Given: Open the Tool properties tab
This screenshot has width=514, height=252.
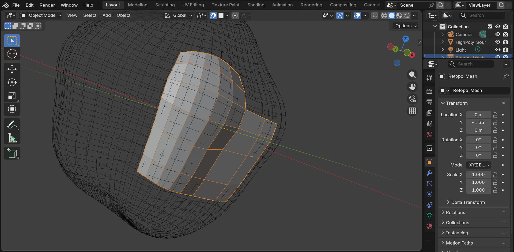Looking at the screenshot, I should [429, 78].
